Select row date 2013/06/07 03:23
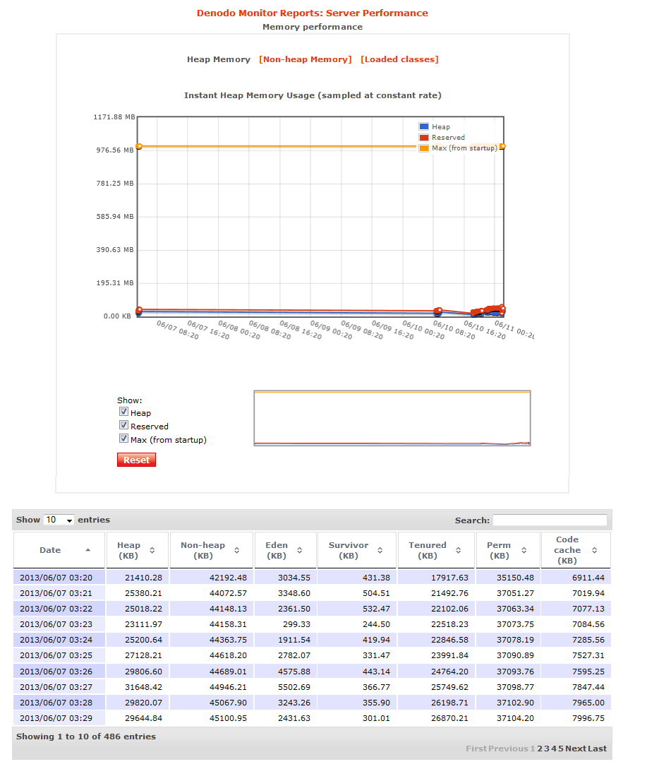The image size is (647, 769). coord(56,624)
